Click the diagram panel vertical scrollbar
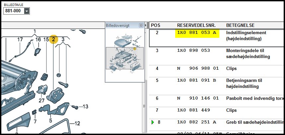This screenshot has height=135, width=285. [x=144, y=106]
